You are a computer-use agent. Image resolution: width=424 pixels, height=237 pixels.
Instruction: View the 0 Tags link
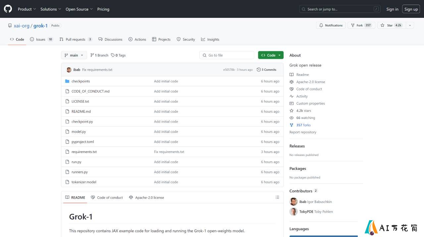pos(118,55)
